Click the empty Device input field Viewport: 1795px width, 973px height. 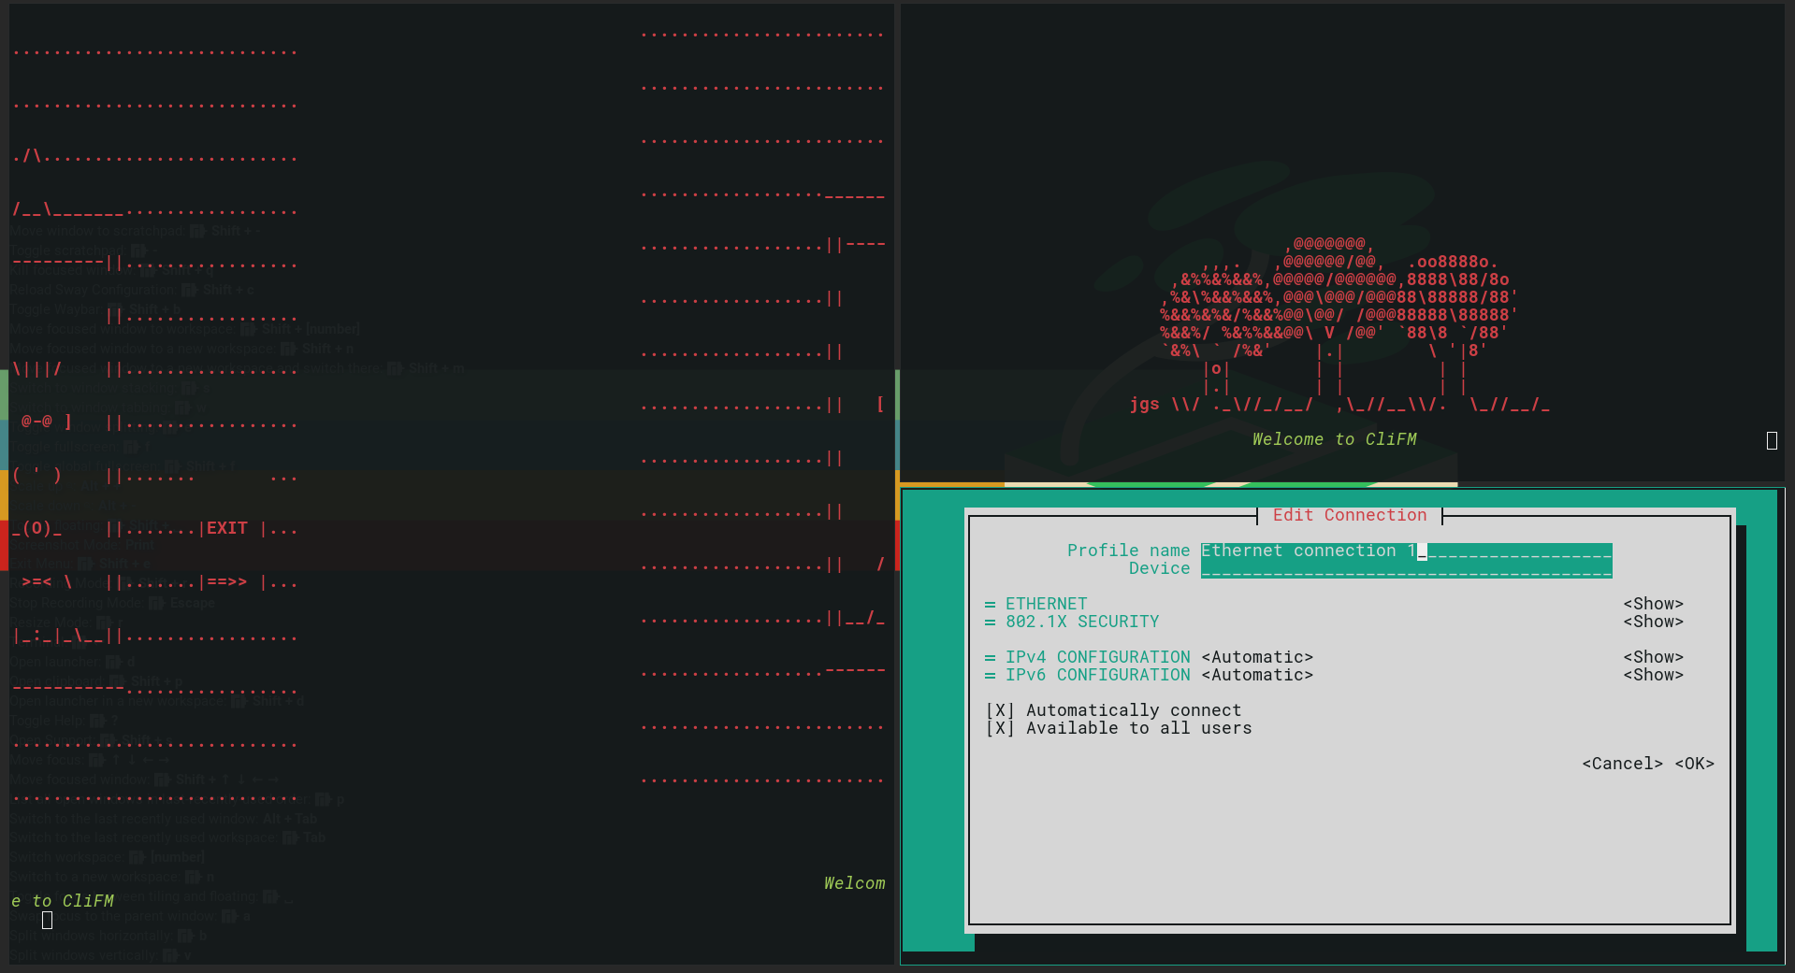click(1403, 568)
